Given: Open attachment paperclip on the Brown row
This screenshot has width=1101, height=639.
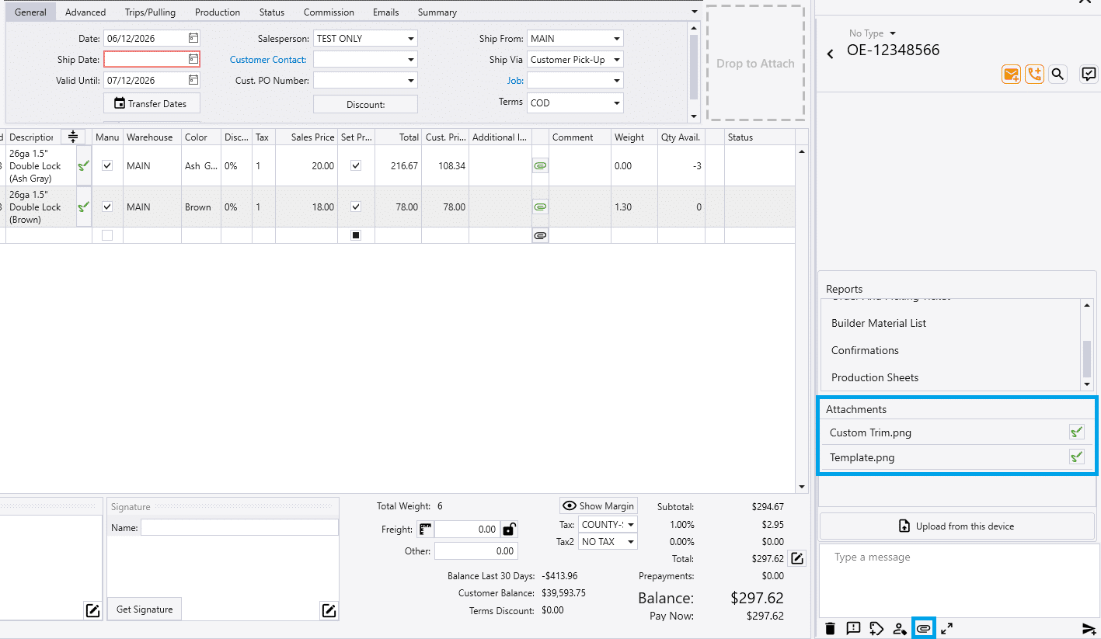Looking at the screenshot, I should point(541,207).
